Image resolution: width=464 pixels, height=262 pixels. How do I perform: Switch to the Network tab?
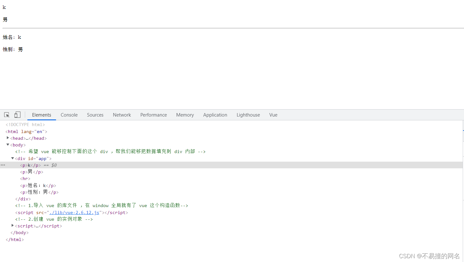[x=122, y=115]
